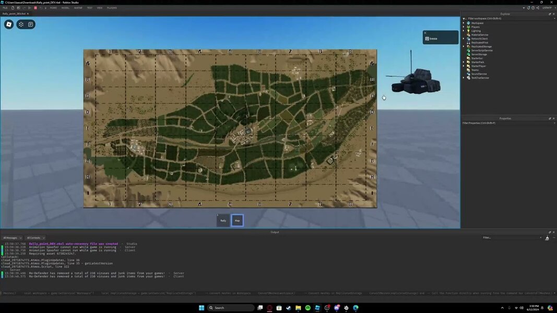
Task: Expand the Workspace tree node
Action: [464, 23]
